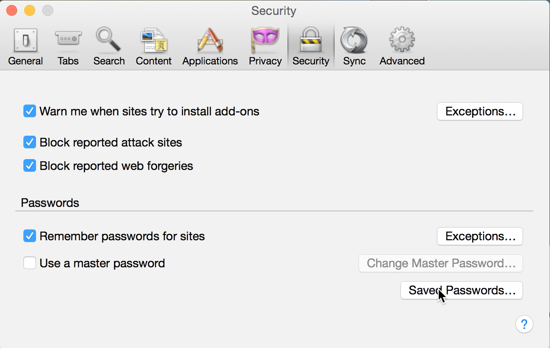Click the Change Master Password button
Screen dimensions: 550x348
(441, 263)
